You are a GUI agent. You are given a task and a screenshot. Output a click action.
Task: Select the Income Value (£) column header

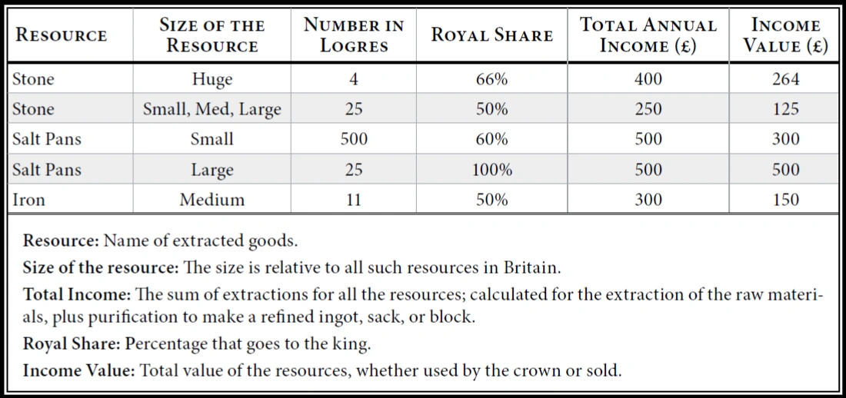[785, 35]
